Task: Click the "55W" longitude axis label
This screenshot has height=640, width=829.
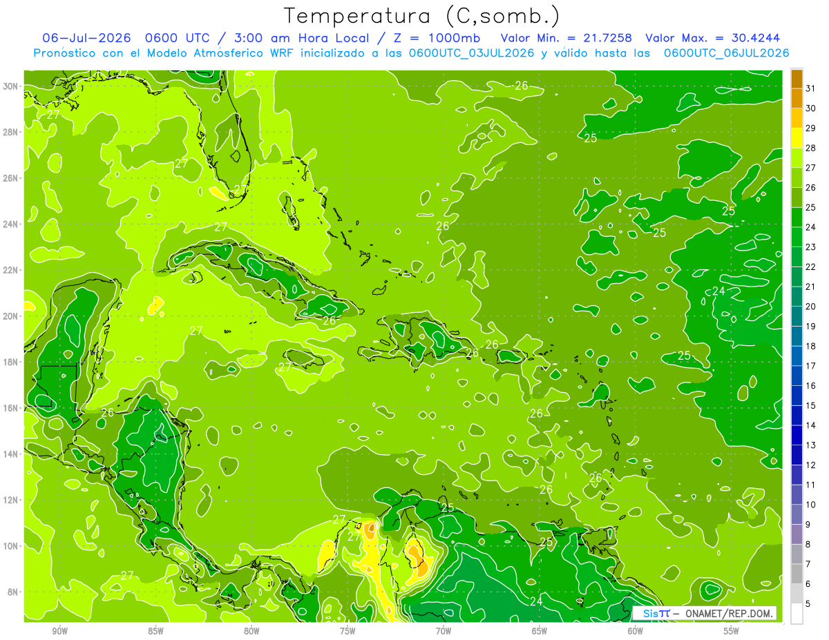Action: point(732,631)
